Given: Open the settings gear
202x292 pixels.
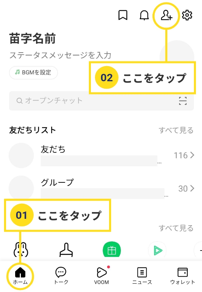Looking at the screenshot, I should coord(187,15).
